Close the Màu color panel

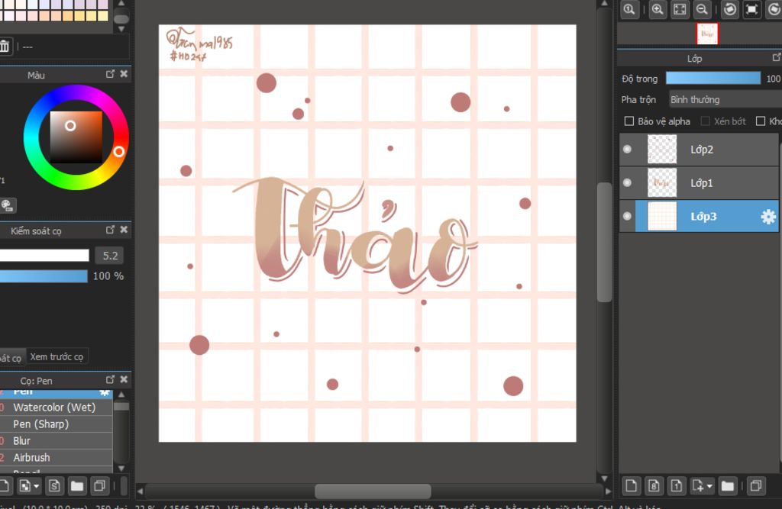click(124, 74)
